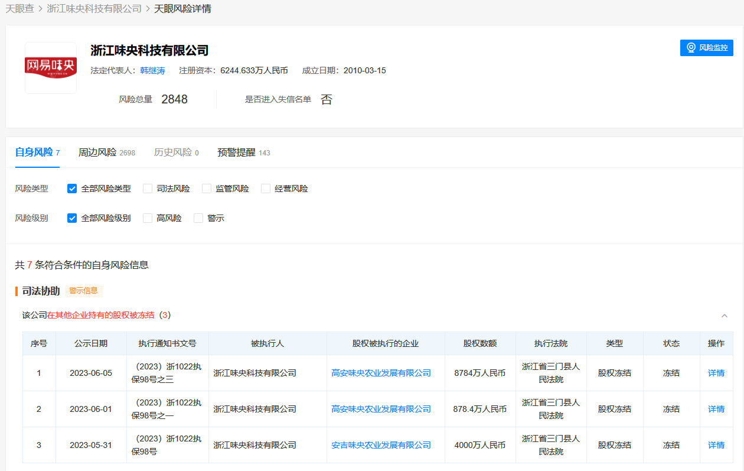Tick the 司法风险 checkbox
Viewport: 744px width, 471px height.
point(148,189)
